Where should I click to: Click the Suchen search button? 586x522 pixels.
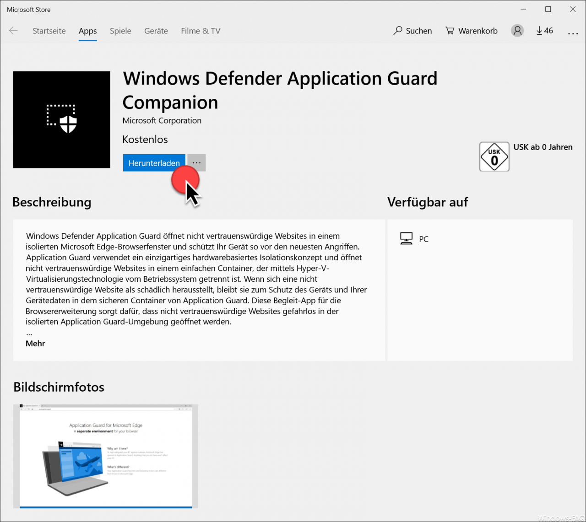412,31
